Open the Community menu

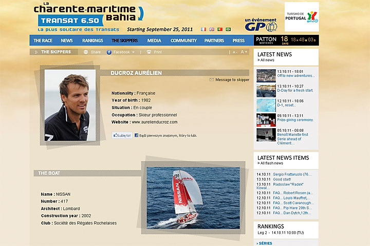[183, 40]
